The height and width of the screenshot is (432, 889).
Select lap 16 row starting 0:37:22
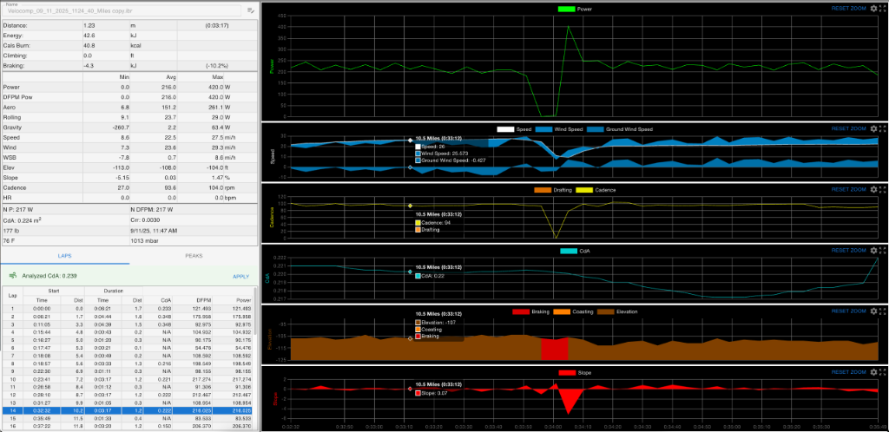[x=127, y=425]
